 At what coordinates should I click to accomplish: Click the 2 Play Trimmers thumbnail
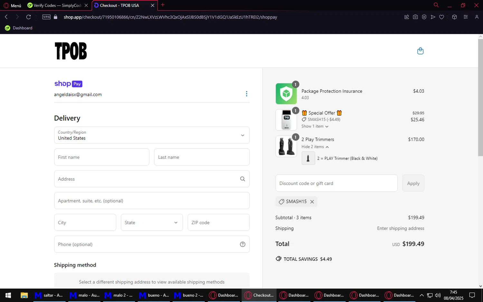[x=286, y=146]
